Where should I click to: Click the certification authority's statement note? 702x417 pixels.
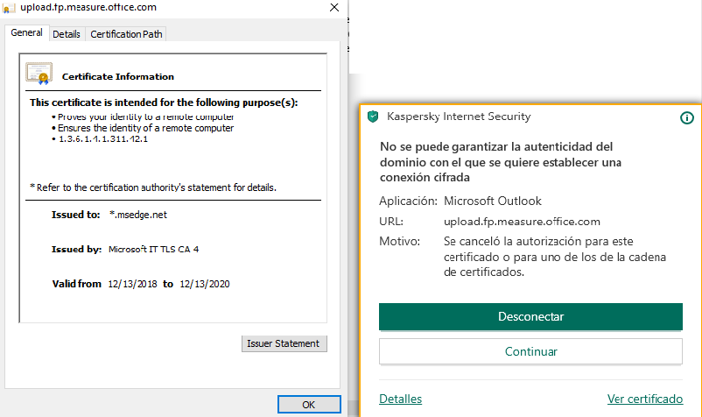pos(153,187)
